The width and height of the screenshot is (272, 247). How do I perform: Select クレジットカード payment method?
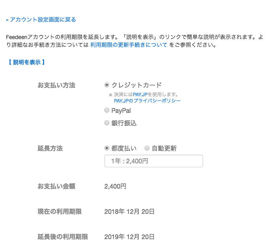[107, 85]
